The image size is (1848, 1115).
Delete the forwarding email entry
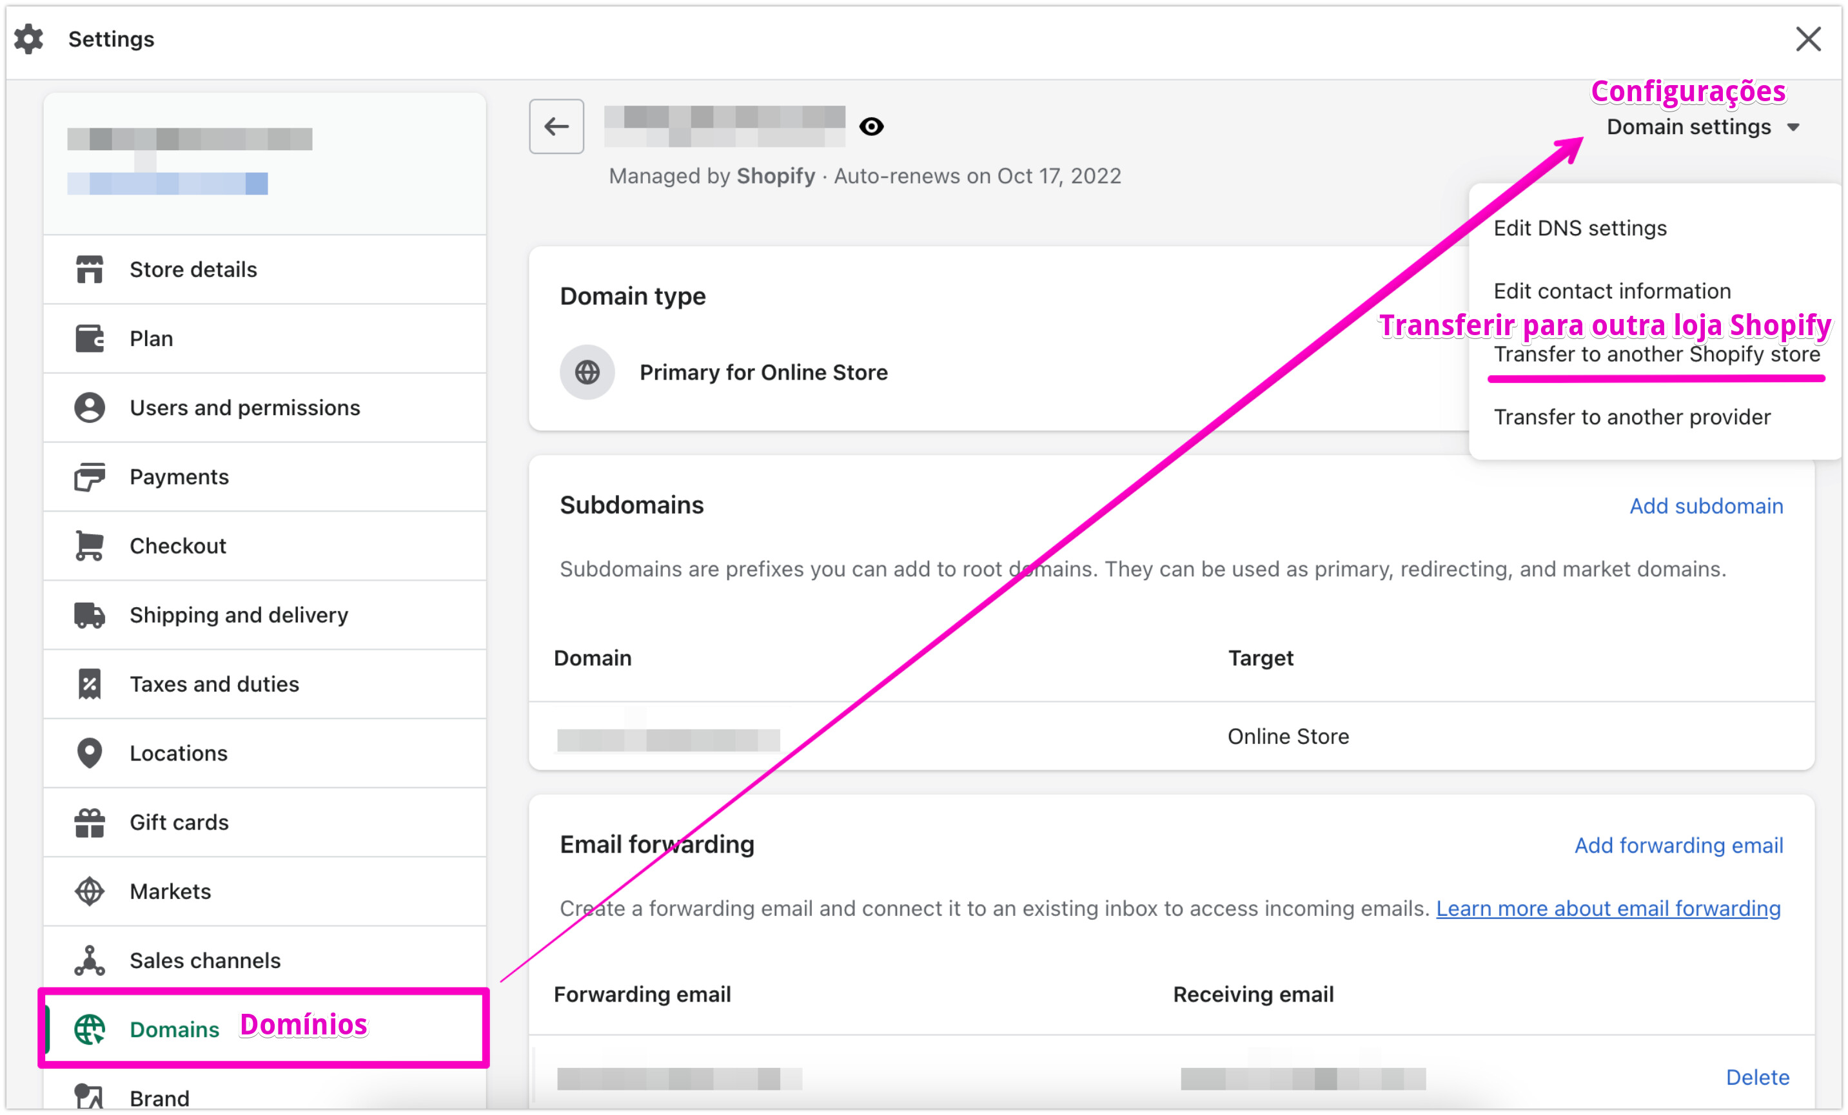tap(1756, 1077)
